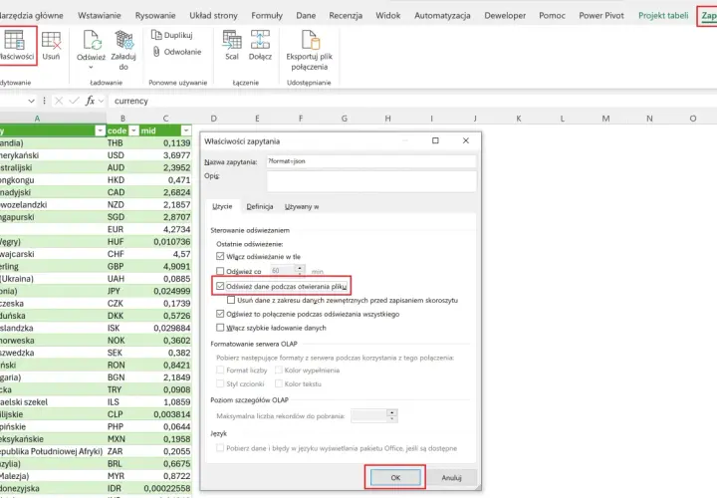Expand Odśwież dropdown arrow in ribbon

click(x=91, y=67)
